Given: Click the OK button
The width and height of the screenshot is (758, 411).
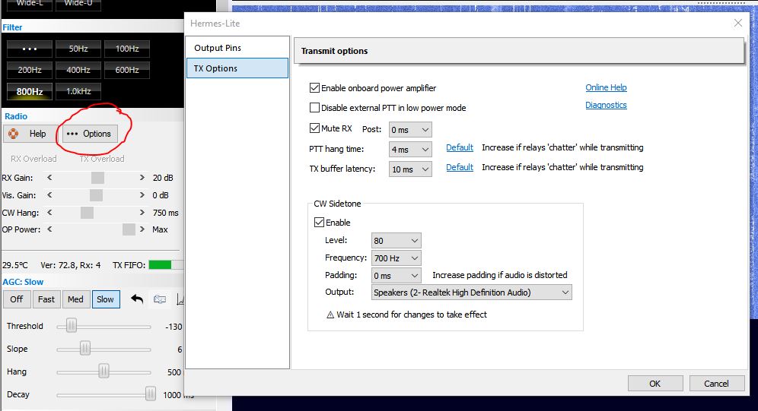Looking at the screenshot, I should click(654, 384).
